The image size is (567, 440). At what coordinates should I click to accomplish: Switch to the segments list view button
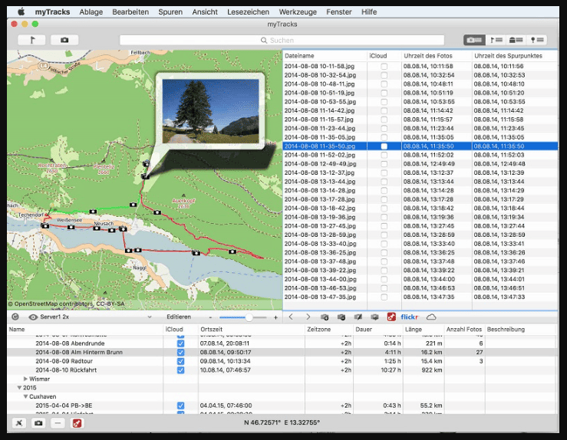(x=516, y=40)
